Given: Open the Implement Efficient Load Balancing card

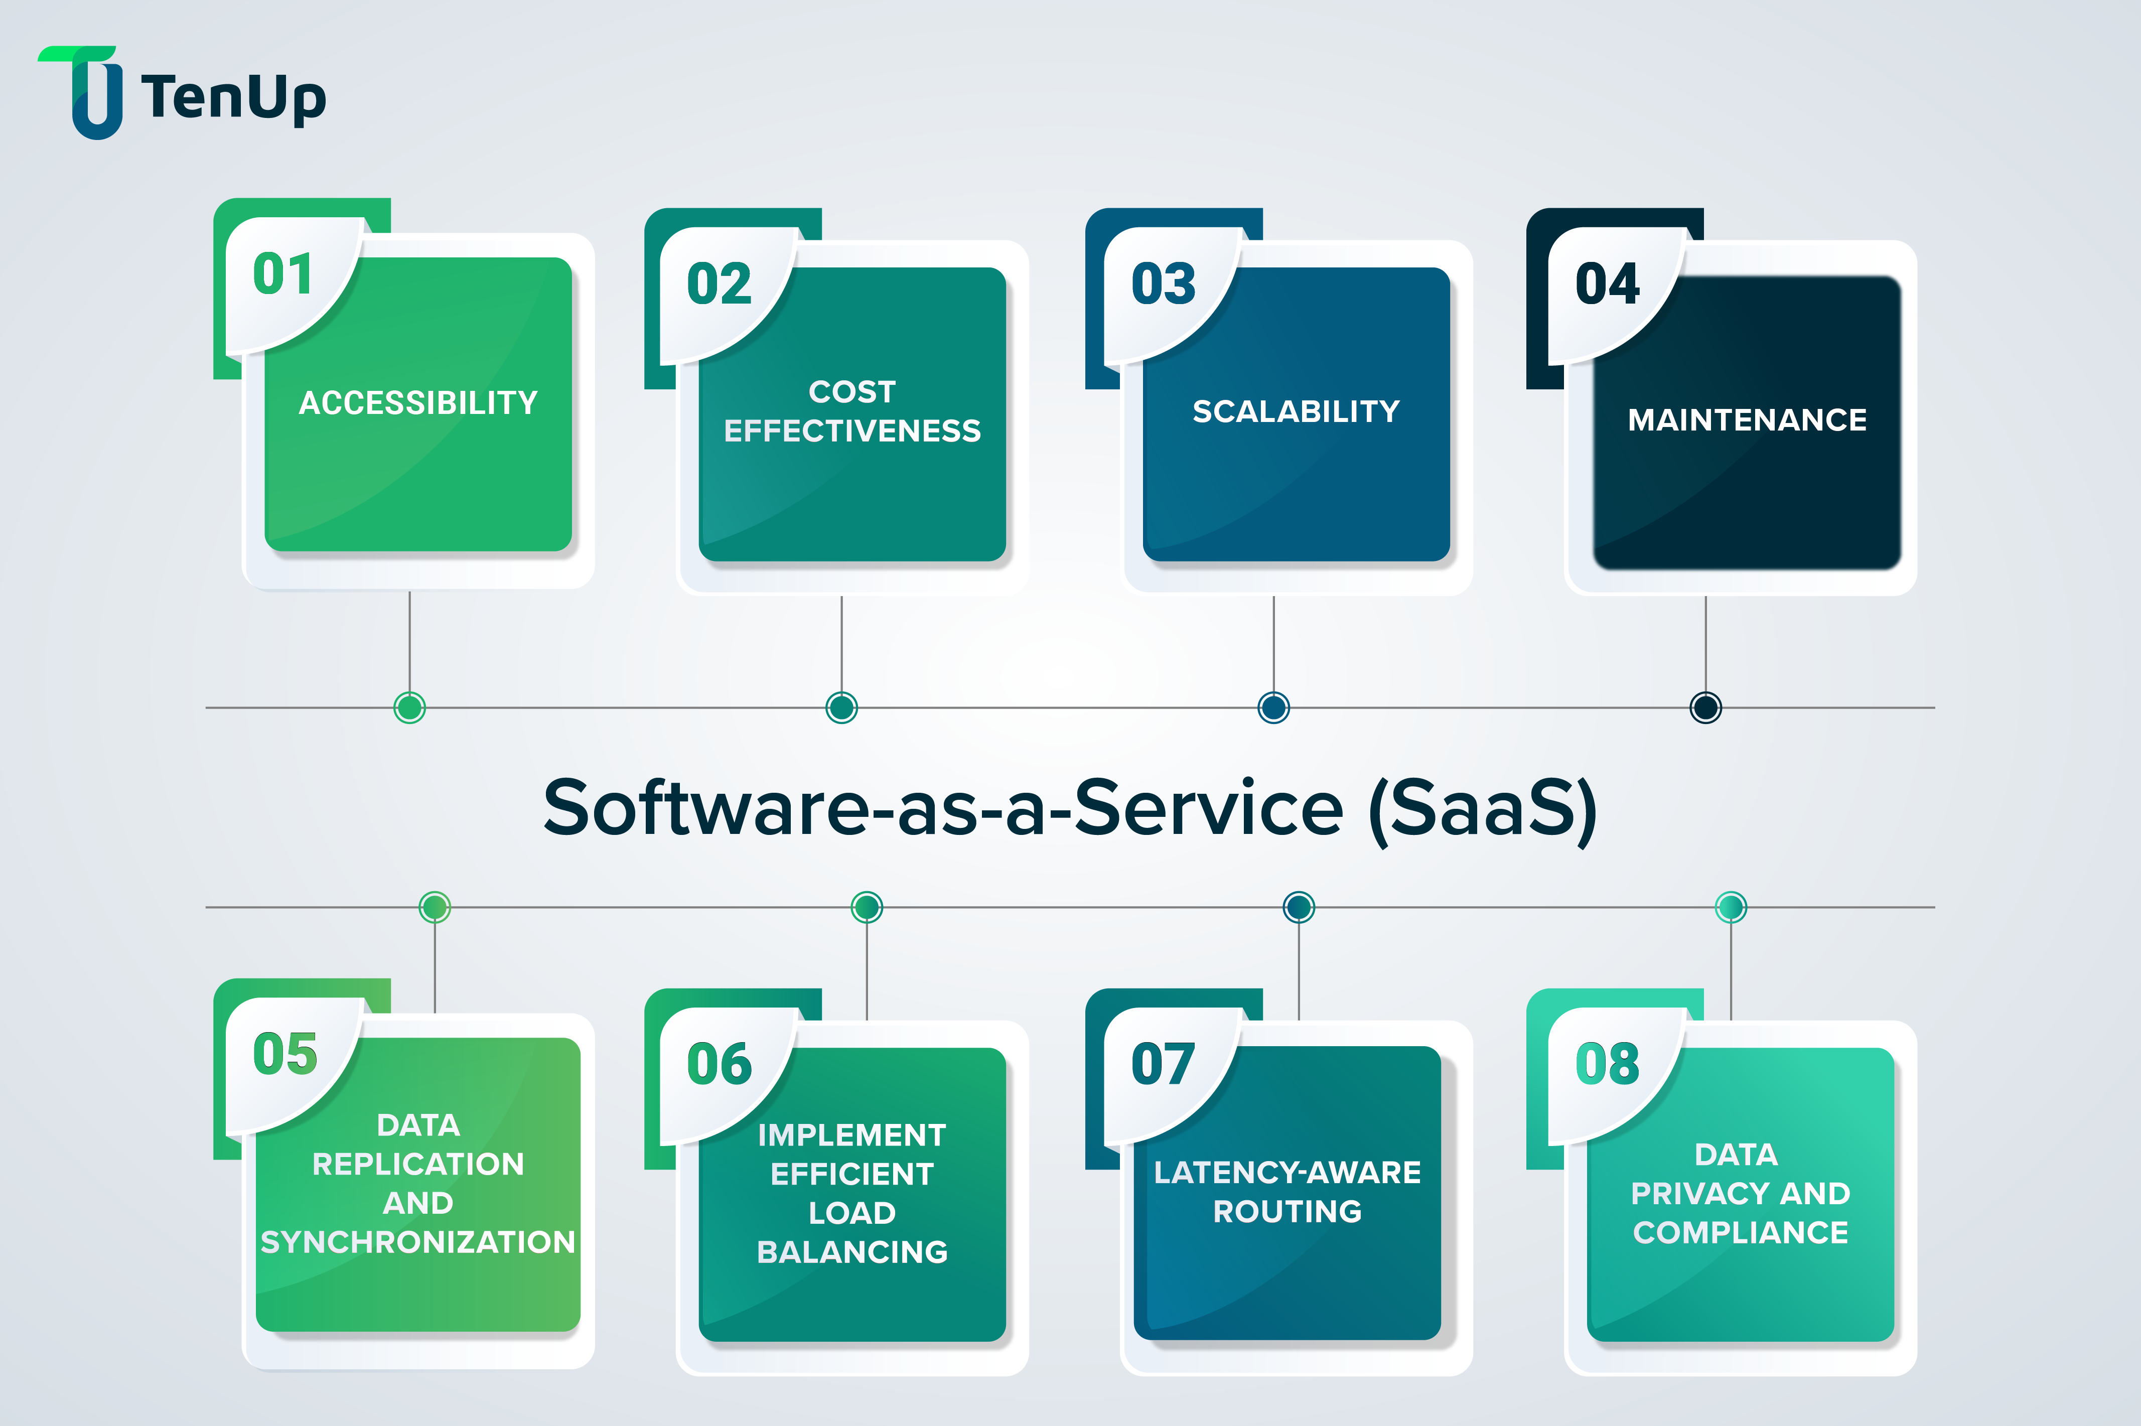Looking at the screenshot, I should coord(852,1194).
